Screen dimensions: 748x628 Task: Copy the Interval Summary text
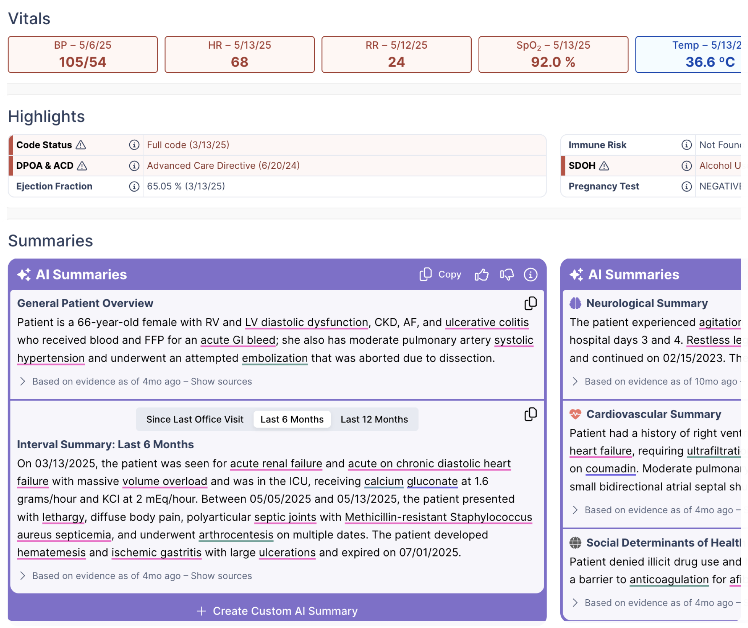tap(530, 414)
